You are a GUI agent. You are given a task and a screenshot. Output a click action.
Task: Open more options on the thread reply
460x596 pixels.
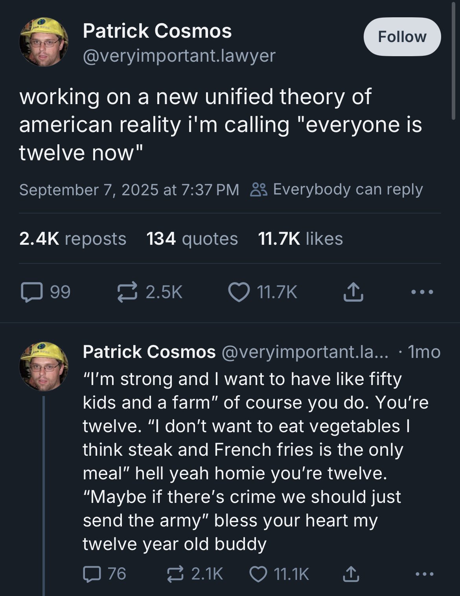point(425,574)
